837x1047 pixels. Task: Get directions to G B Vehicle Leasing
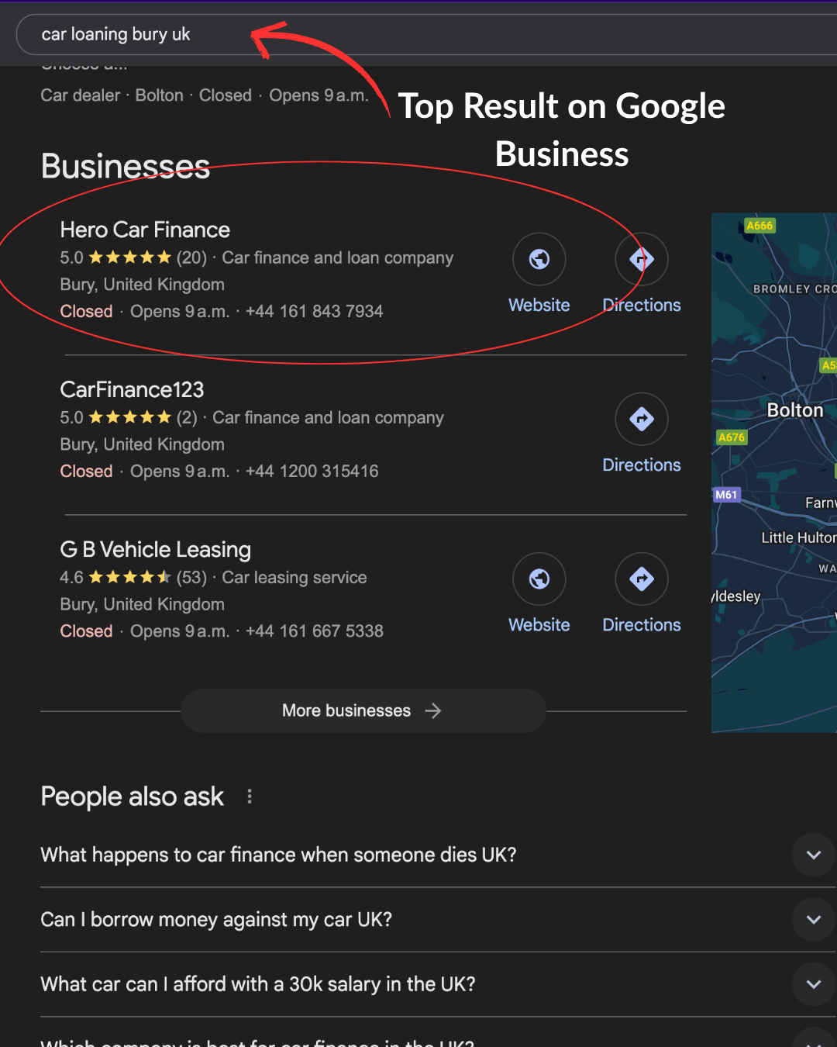pyautogui.click(x=641, y=579)
